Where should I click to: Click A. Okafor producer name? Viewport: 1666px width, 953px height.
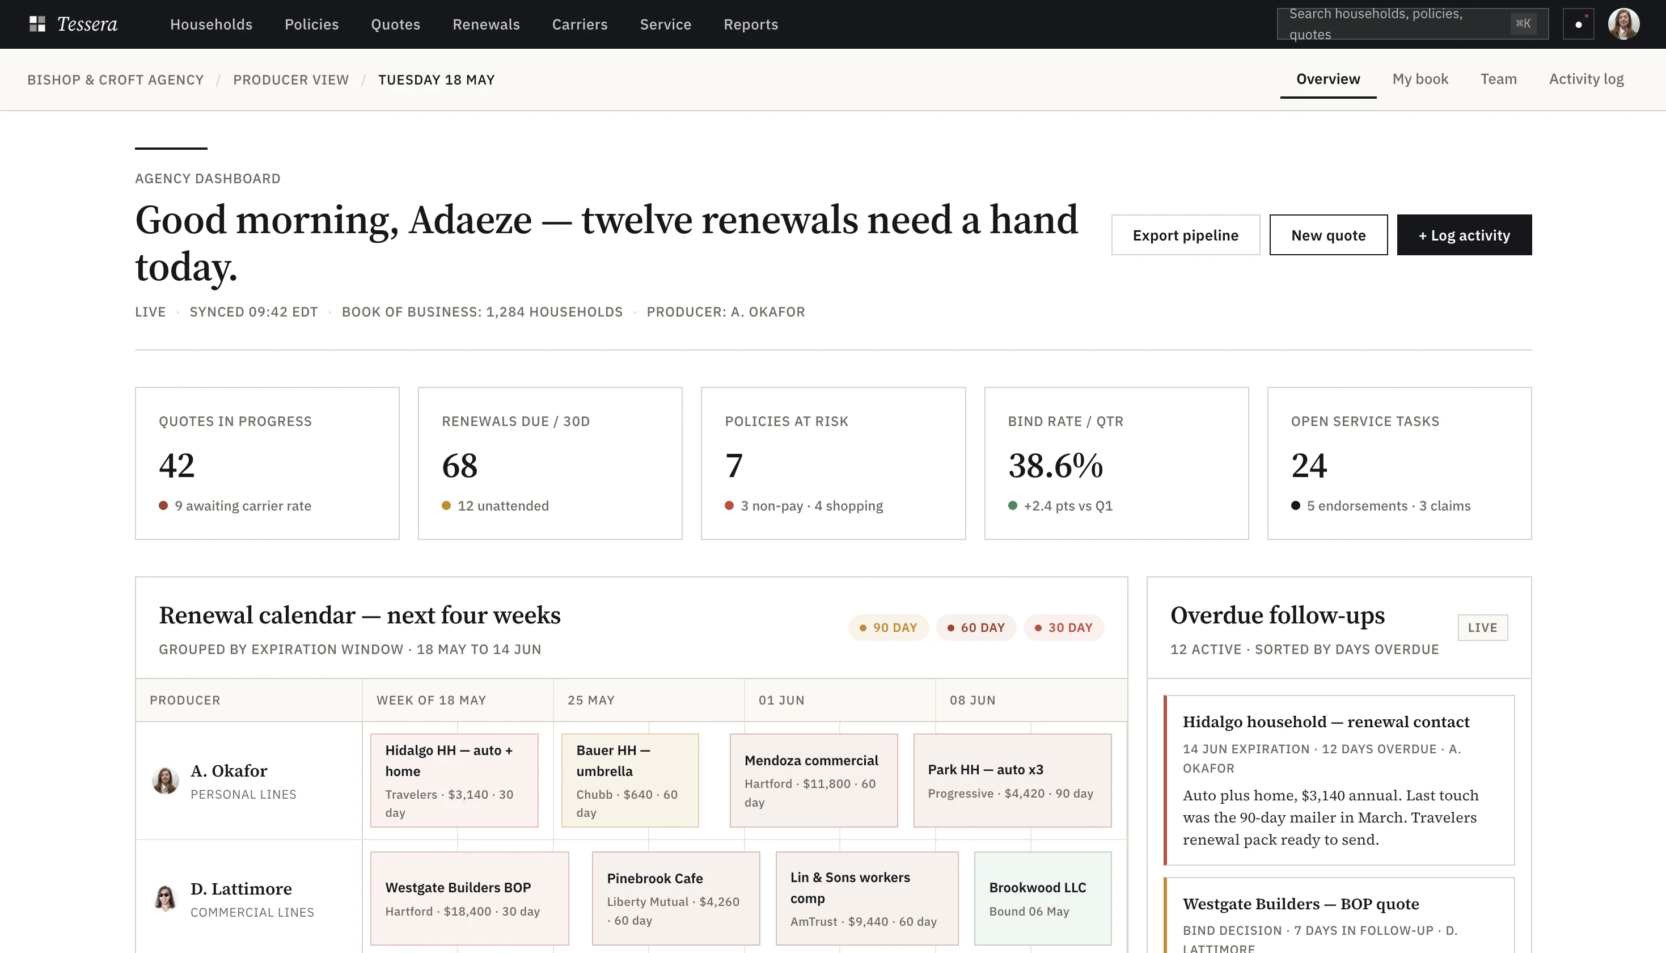pyautogui.click(x=229, y=771)
